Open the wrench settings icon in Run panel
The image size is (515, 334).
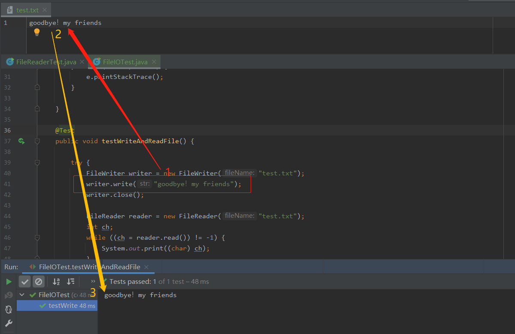click(x=9, y=323)
